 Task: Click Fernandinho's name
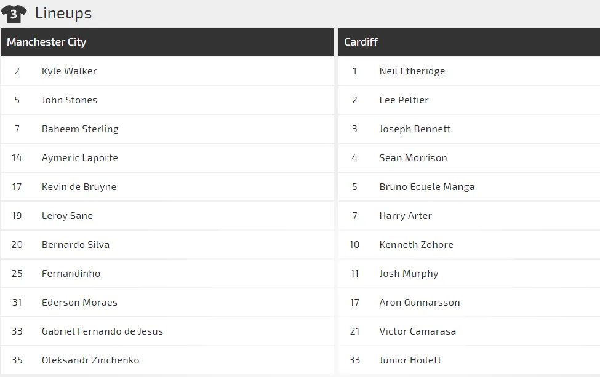(71, 274)
